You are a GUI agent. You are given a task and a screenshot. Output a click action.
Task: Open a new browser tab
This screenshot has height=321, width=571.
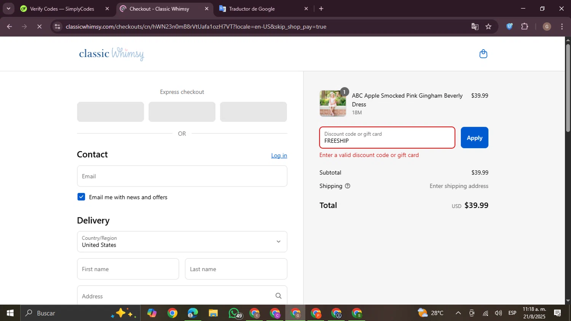pyautogui.click(x=321, y=8)
